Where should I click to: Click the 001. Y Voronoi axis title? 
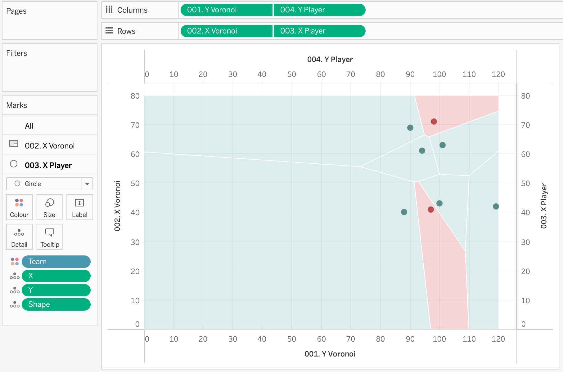point(330,354)
